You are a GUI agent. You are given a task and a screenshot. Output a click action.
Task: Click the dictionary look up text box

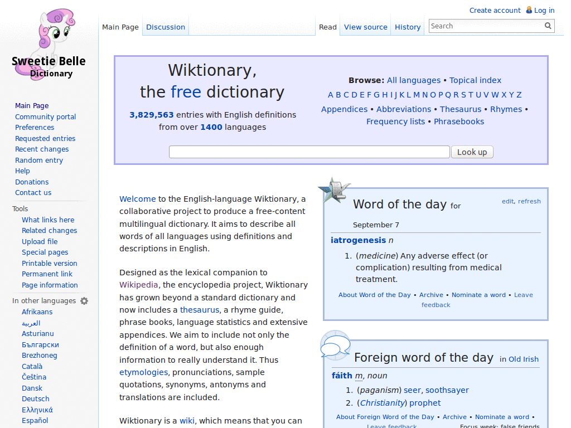point(309,152)
